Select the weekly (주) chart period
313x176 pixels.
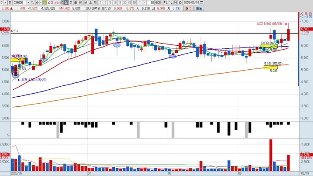[71, 3]
